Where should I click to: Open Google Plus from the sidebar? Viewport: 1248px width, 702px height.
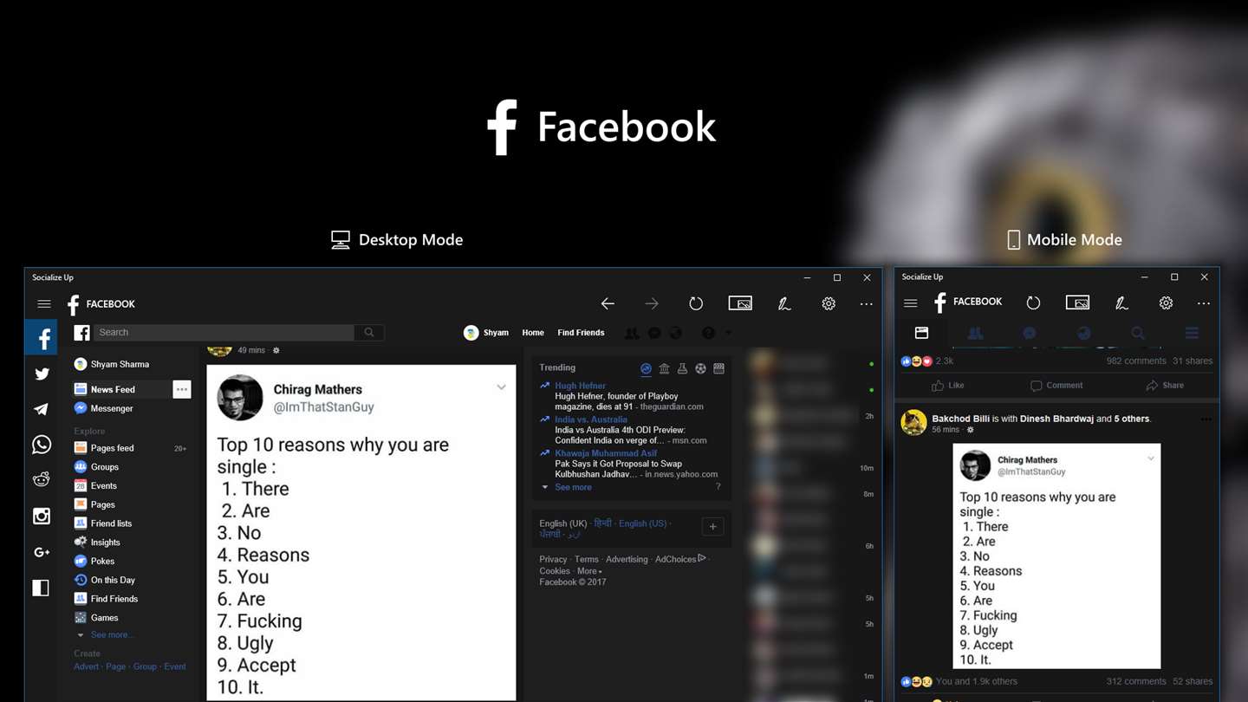click(x=42, y=552)
